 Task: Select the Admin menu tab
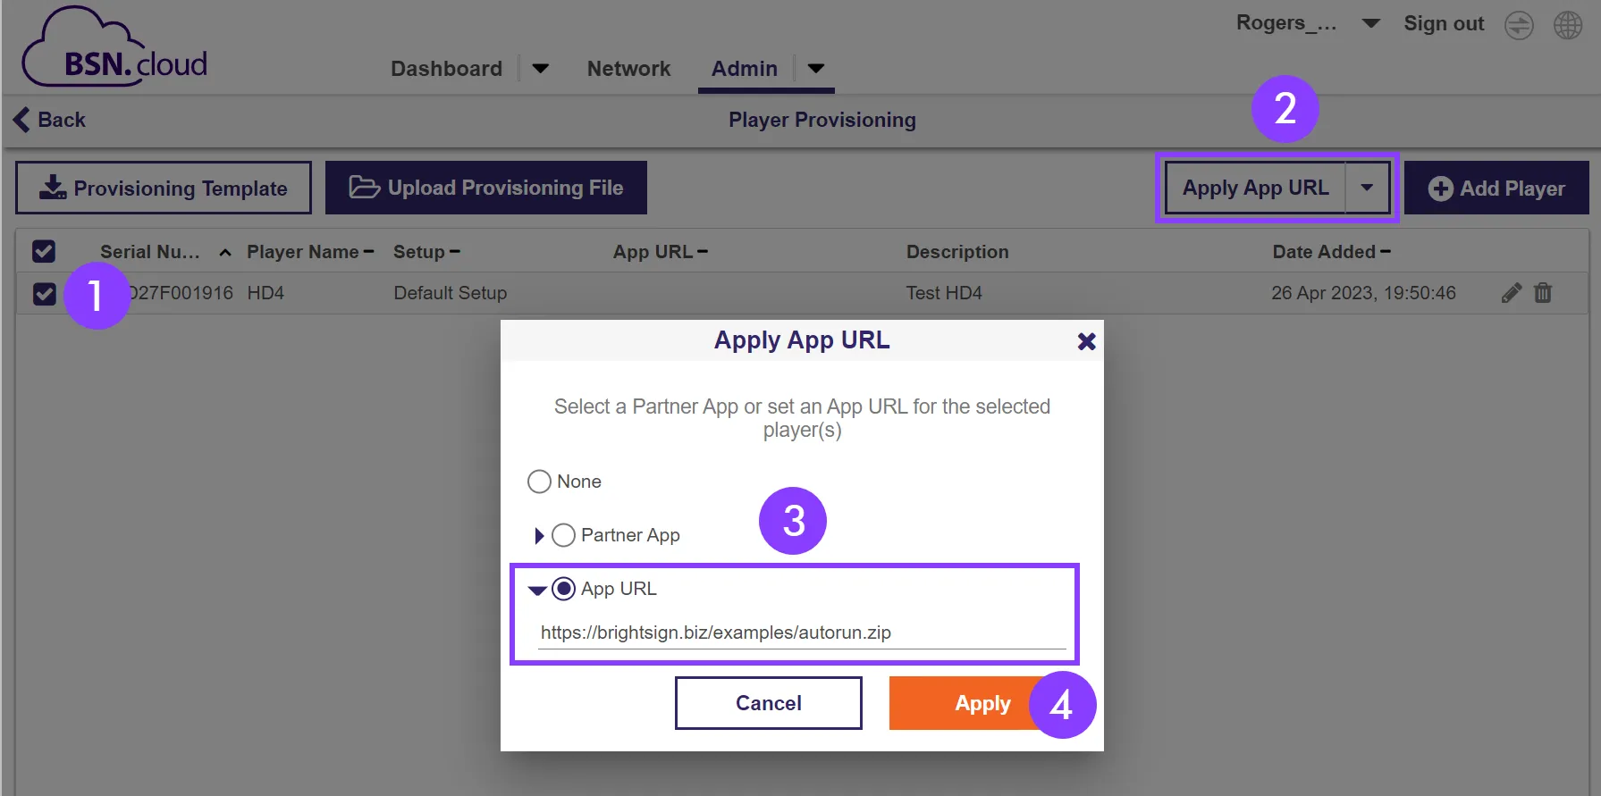click(x=745, y=69)
